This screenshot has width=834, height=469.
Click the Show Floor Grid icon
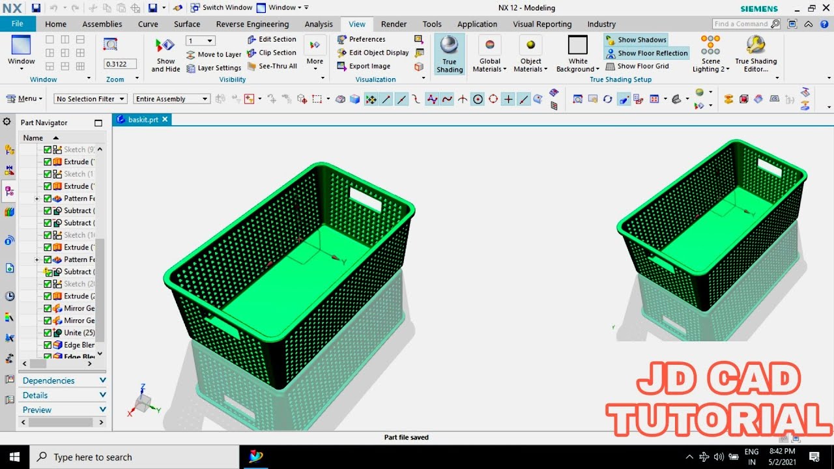(x=611, y=66)
